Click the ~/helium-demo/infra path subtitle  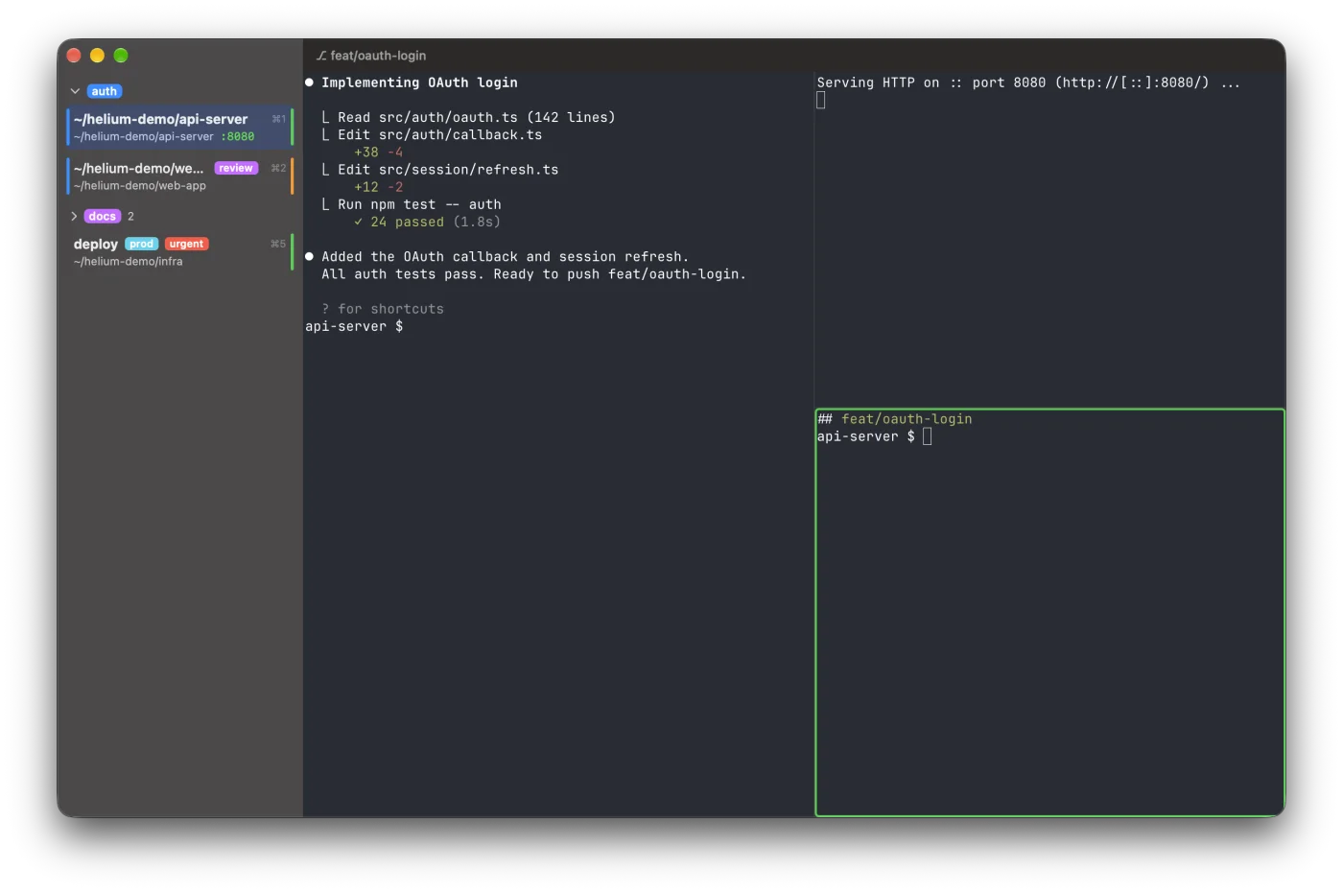click(129, 261)
